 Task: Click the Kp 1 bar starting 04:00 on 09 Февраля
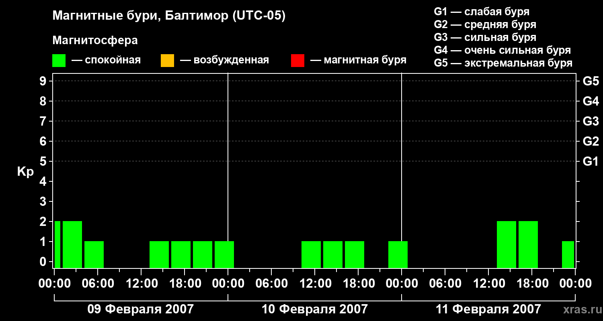(94, 254)
